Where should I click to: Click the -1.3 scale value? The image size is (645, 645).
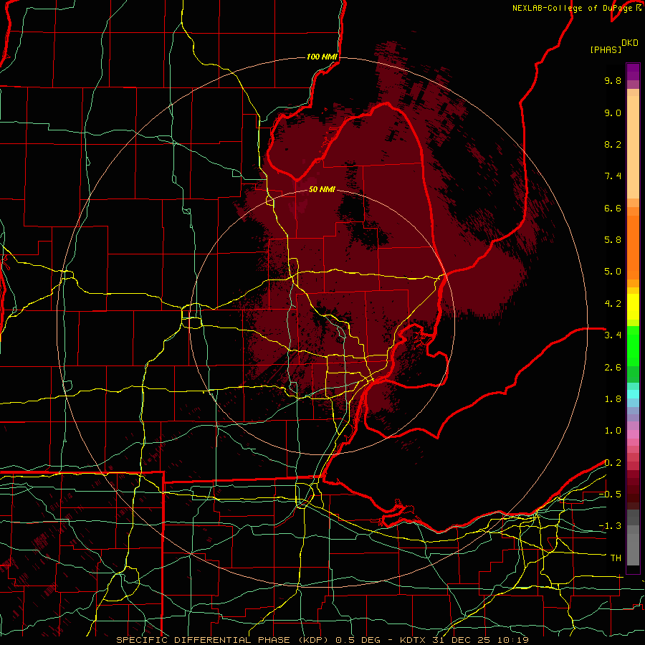[x=610, y=526]
